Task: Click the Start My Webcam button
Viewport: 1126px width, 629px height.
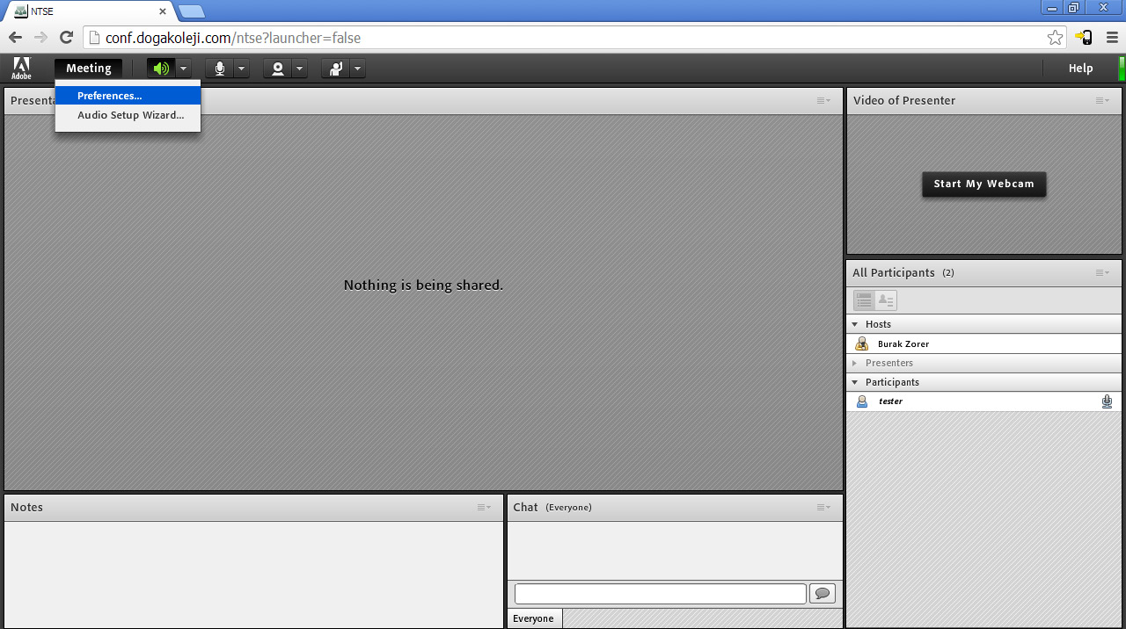Action: point(983,184)
